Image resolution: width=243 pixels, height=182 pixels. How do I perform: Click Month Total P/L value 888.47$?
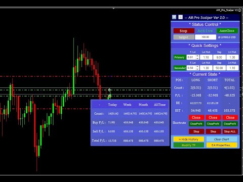[143, 141]
